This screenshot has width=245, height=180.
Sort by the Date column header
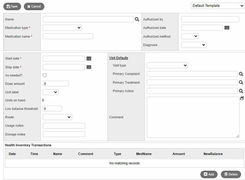[x=12, y=154]
